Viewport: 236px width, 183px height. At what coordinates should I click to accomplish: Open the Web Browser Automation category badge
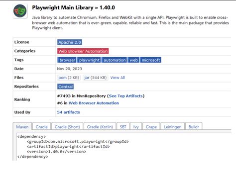click(x=83, y=51)
